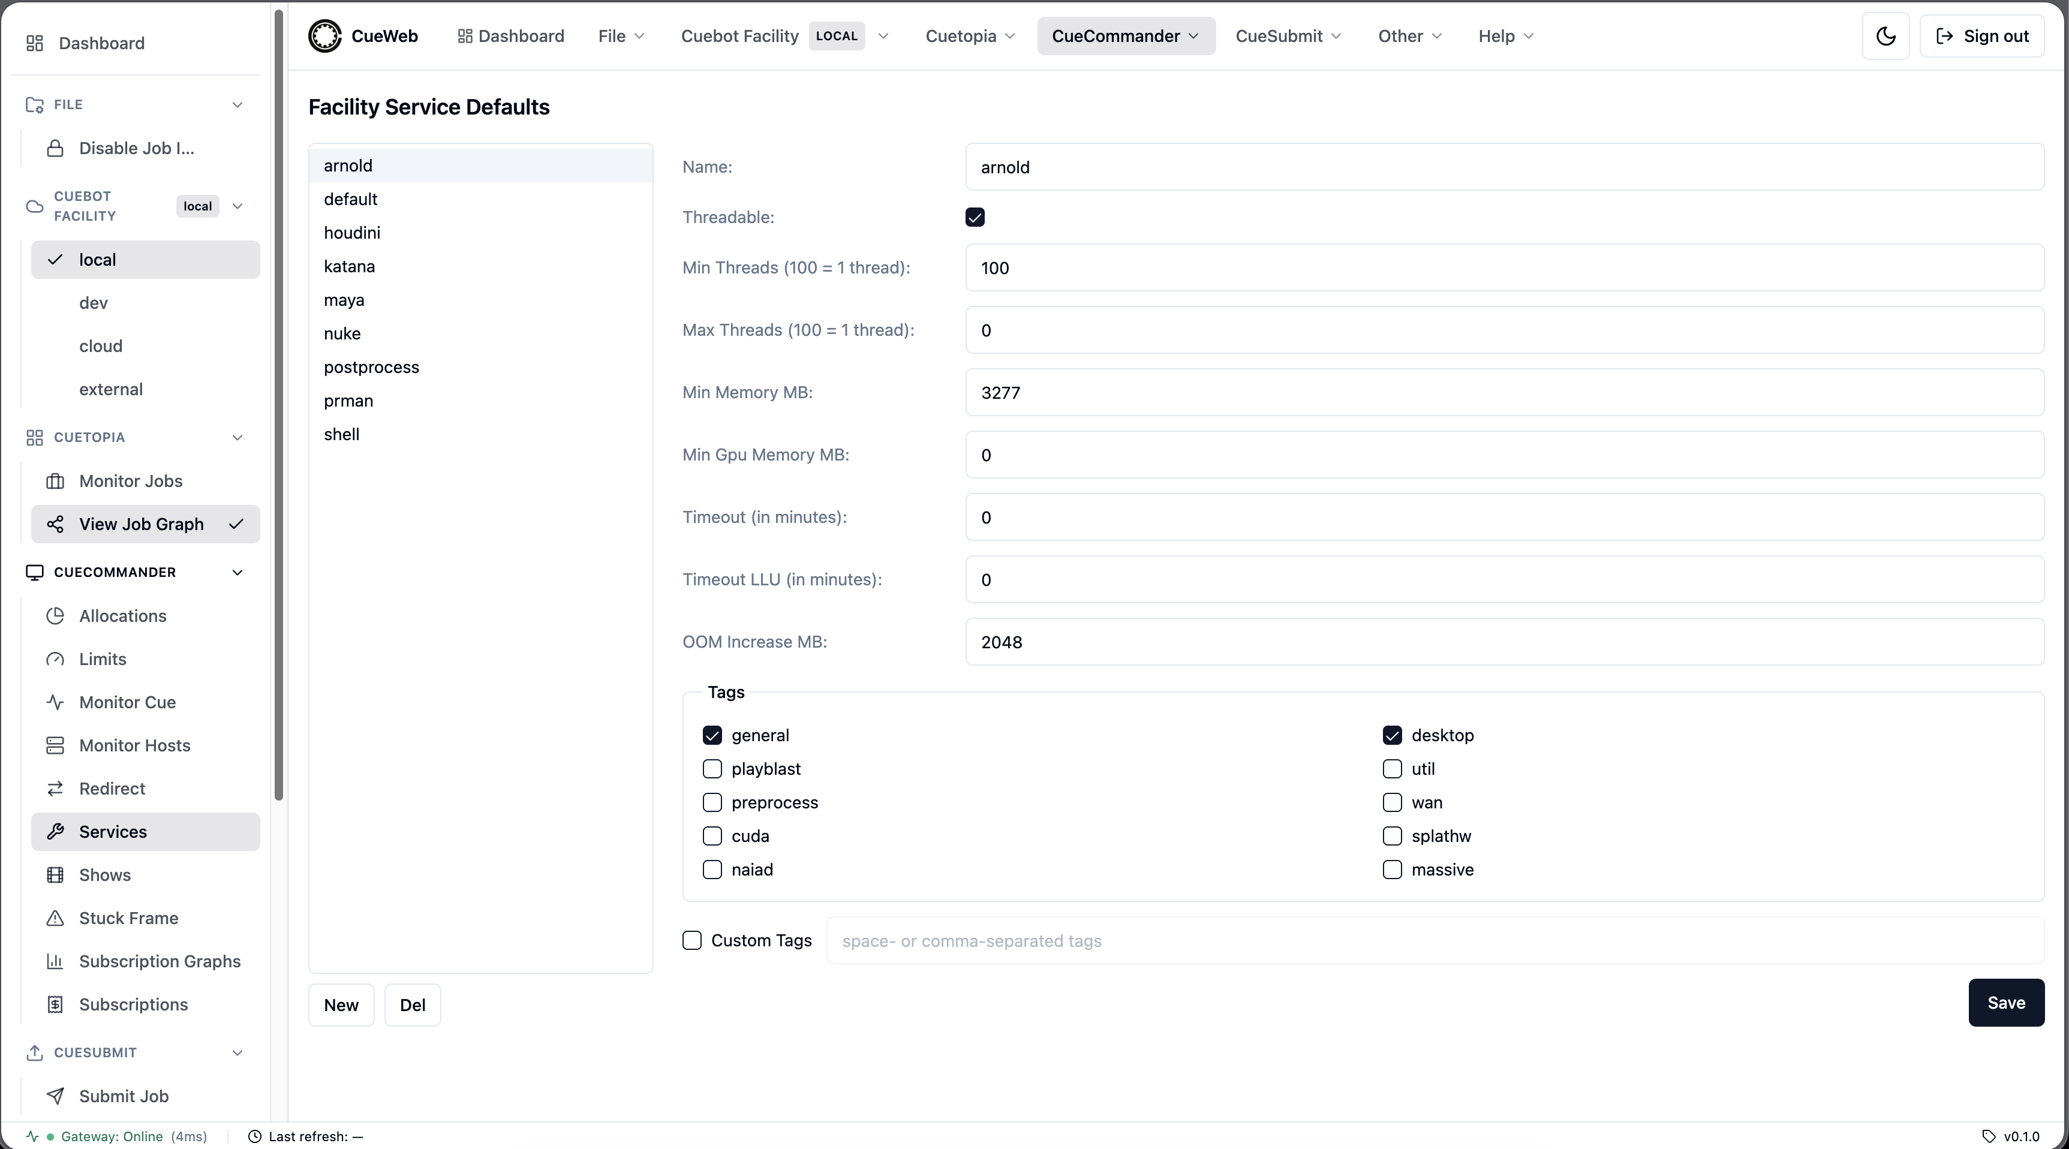Click the Disable Job lock icon
Screen dimensions: 2069x1149
click(55, 149)
